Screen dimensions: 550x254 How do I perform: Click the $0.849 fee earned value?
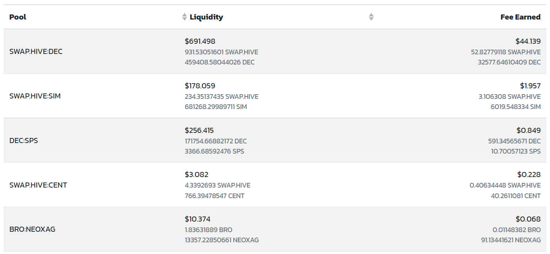pyautogui.click(x=528, y=131)
